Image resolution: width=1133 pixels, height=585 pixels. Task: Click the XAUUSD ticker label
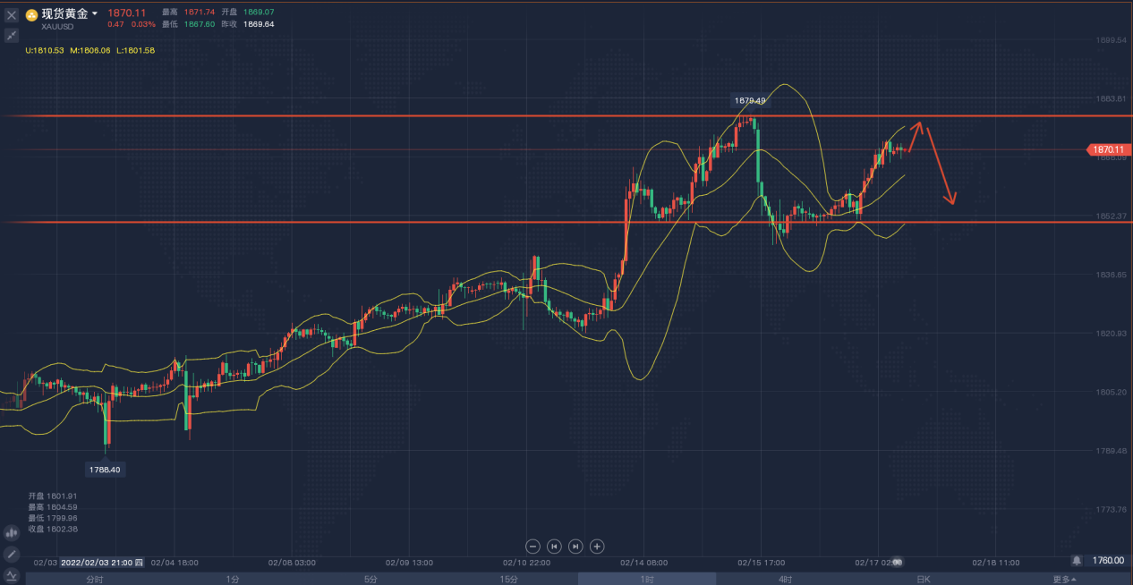point(57,27)
